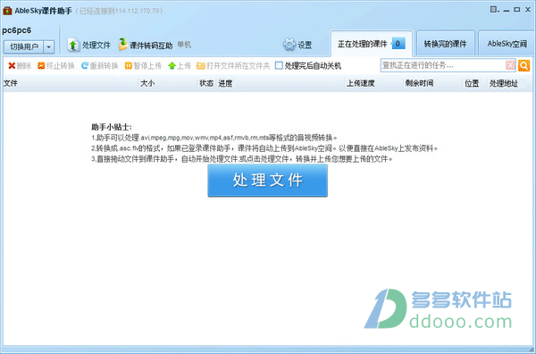Click the 剩余时间 column header

419,83
